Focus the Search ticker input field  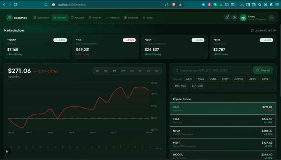pyautogui.click(x=212, y=70)
